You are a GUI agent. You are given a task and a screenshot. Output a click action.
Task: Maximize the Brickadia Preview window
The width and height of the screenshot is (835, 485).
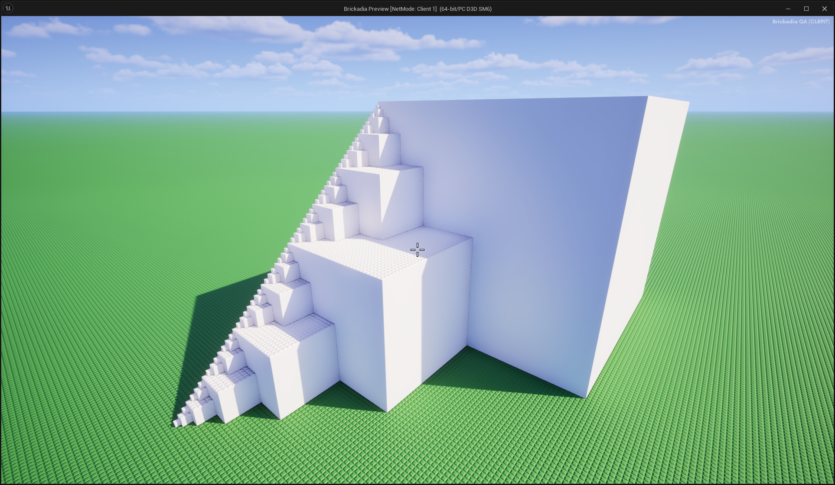click(806, 9)
